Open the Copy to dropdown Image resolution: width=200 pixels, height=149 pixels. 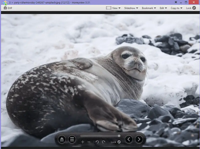click(176, 8)
